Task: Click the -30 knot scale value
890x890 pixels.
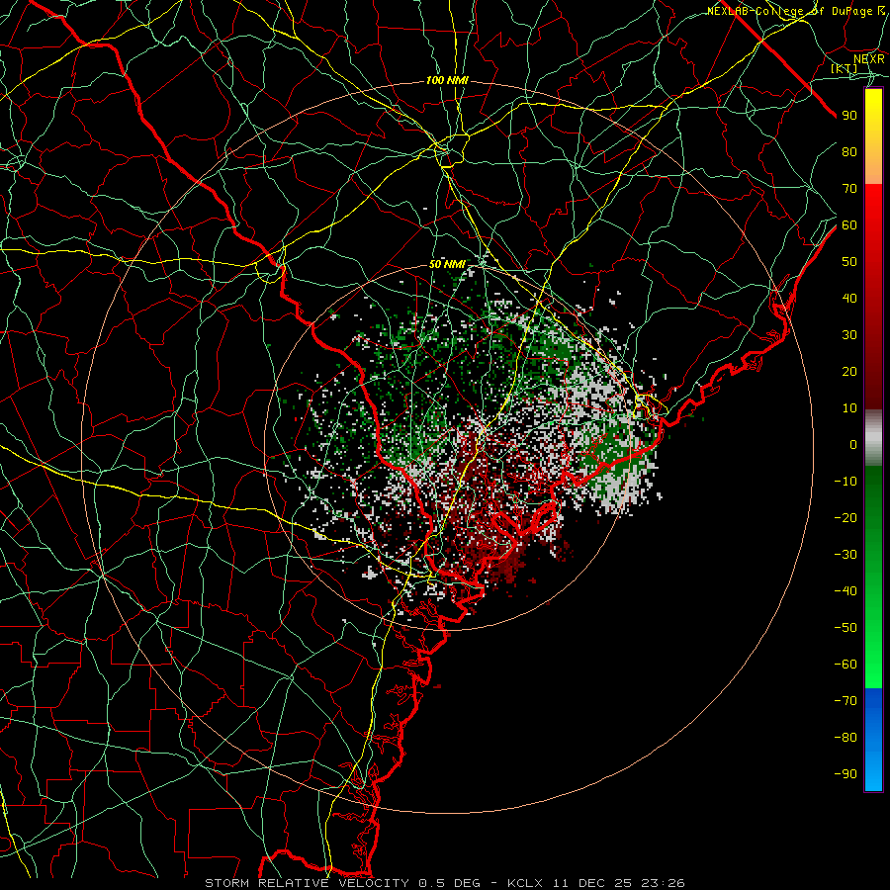Action: click(x=845, y=555)
